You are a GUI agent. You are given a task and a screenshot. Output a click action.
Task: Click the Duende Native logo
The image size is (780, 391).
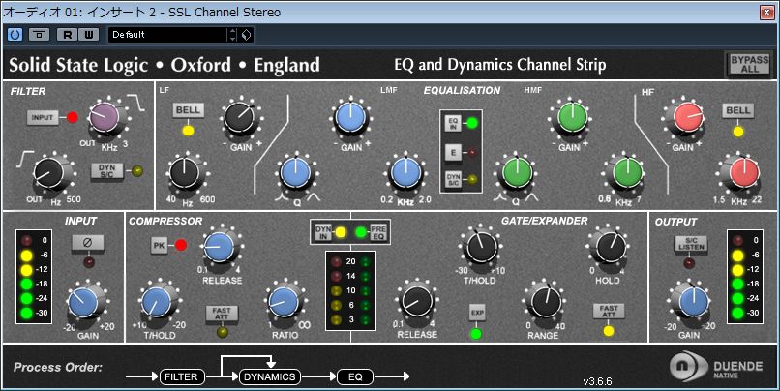(716, 367)
